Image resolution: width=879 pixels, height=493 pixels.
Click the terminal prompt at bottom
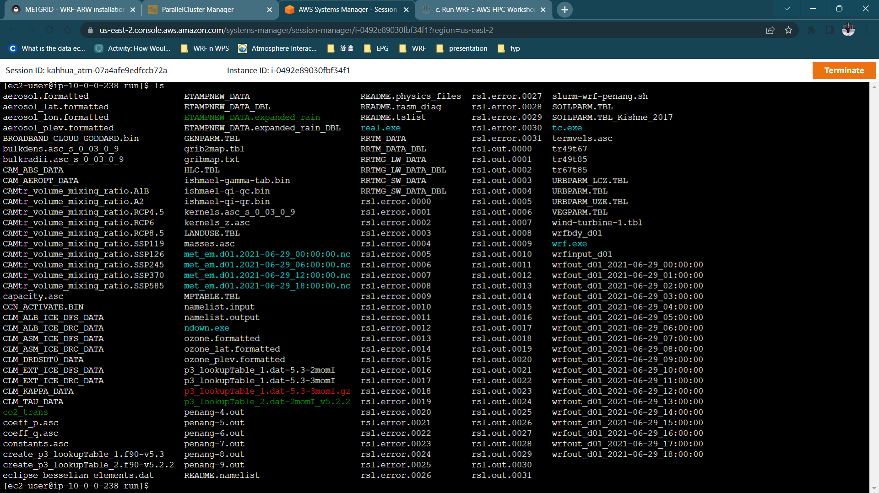coord(76,486)
